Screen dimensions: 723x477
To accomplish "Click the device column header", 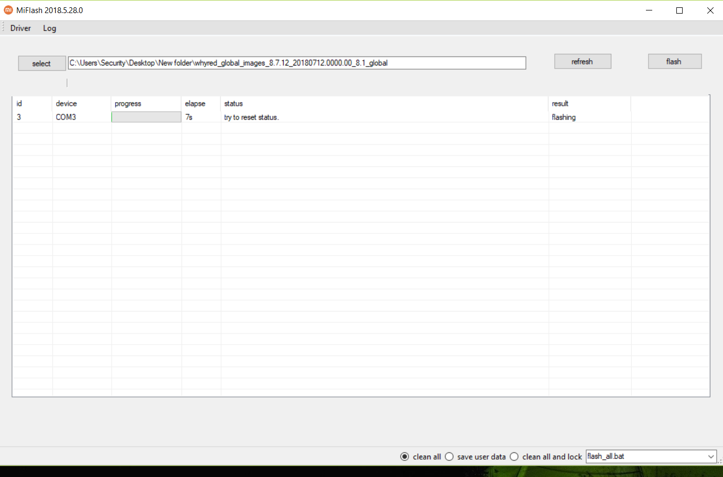I will pyautogui.click(x=81, y=104).
